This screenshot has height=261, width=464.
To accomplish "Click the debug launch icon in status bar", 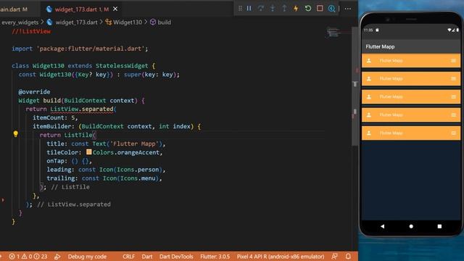I will coord(57,257).
